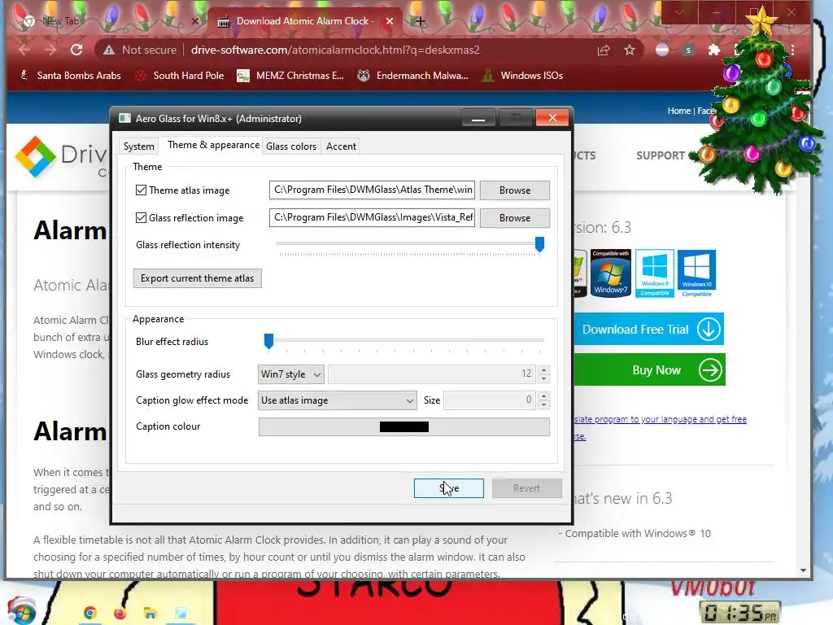Click the Revert button
The image size is (833, 625).
[x=526, y=488]
